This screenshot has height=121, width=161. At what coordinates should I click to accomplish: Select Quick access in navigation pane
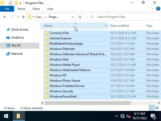[x=20, y=29]
